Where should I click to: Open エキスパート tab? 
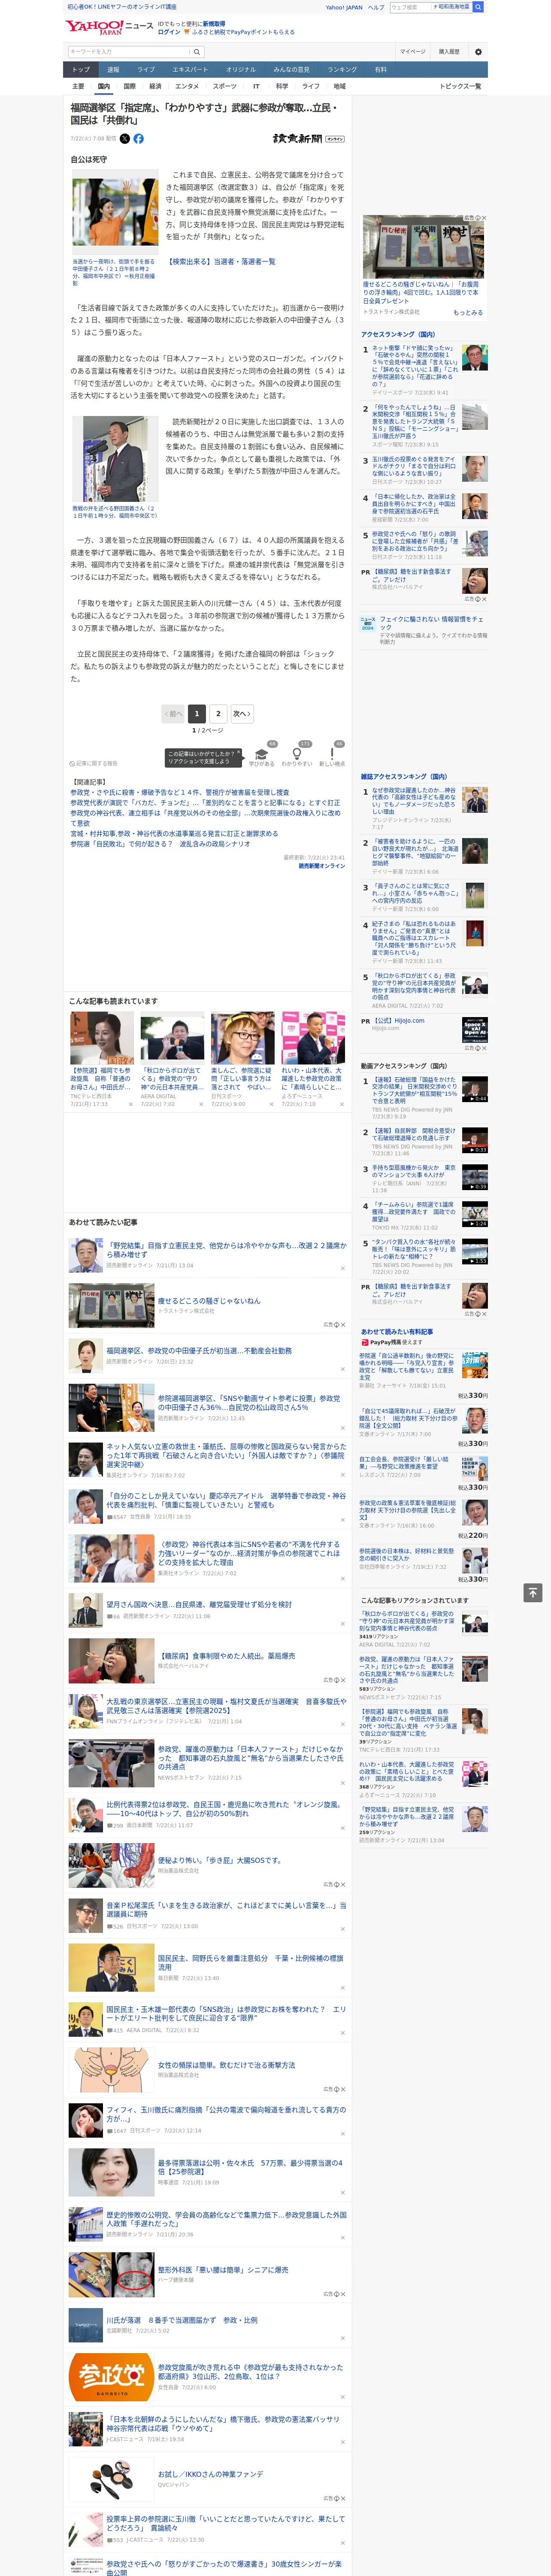(x=190, y=70)
